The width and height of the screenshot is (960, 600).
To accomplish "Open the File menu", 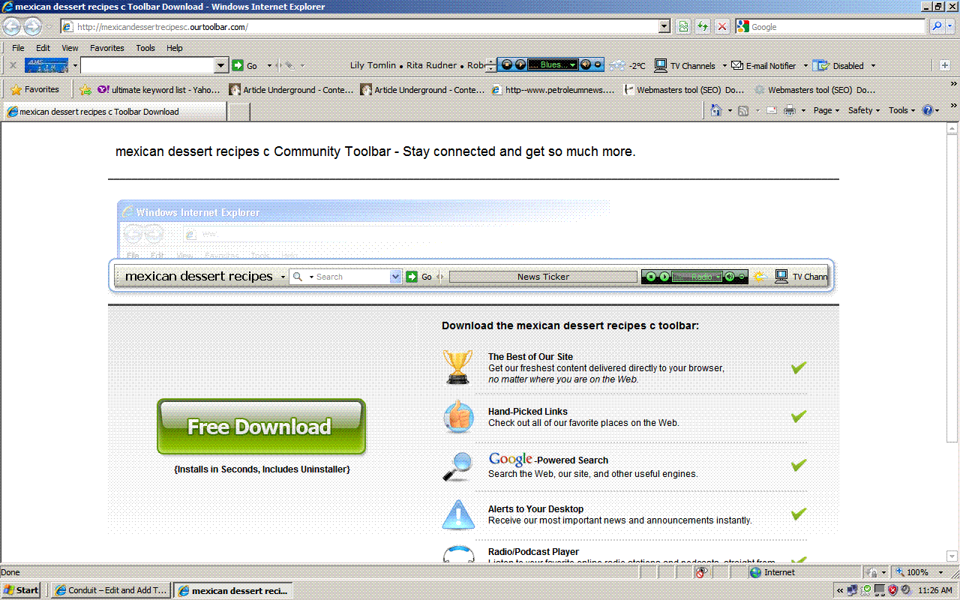I will (x=18, y=48).
